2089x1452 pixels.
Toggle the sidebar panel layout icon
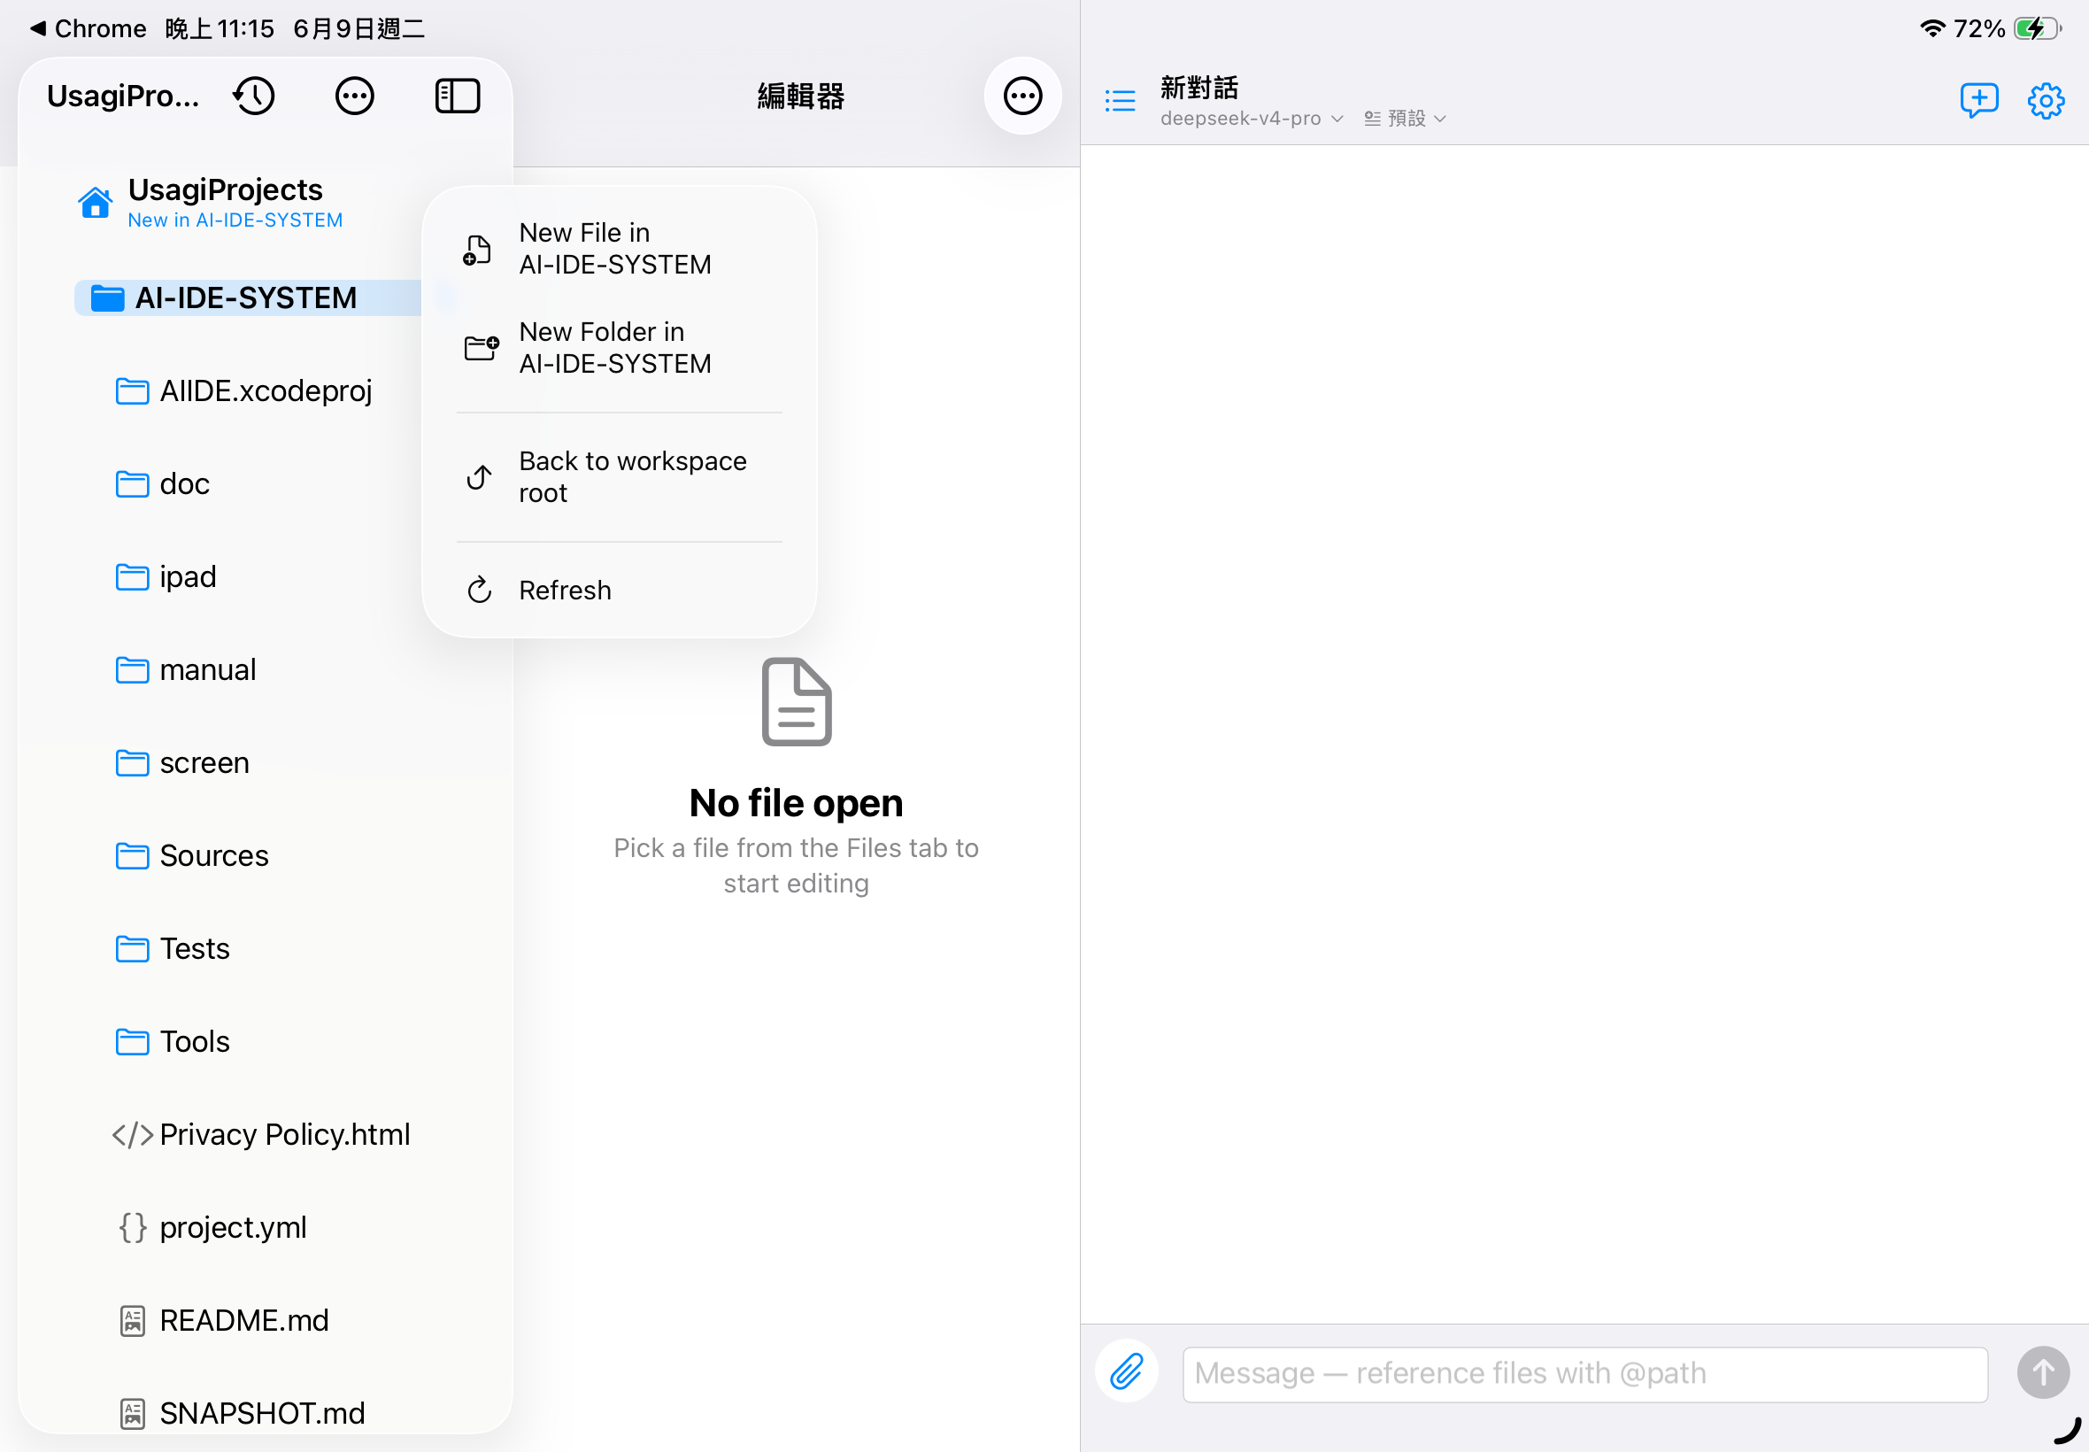(x=458, y=96)
